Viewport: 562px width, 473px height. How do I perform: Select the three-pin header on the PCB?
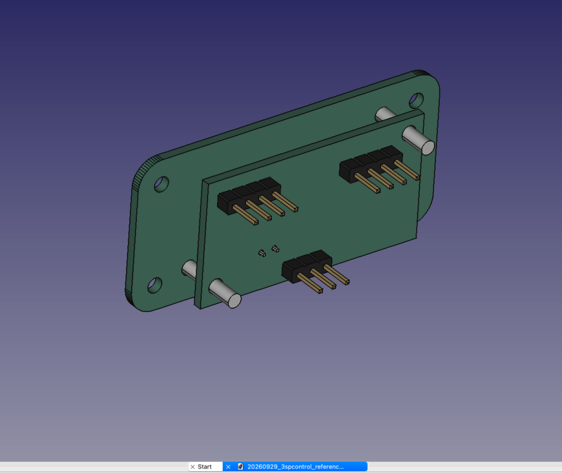click(x=315, y=272)
